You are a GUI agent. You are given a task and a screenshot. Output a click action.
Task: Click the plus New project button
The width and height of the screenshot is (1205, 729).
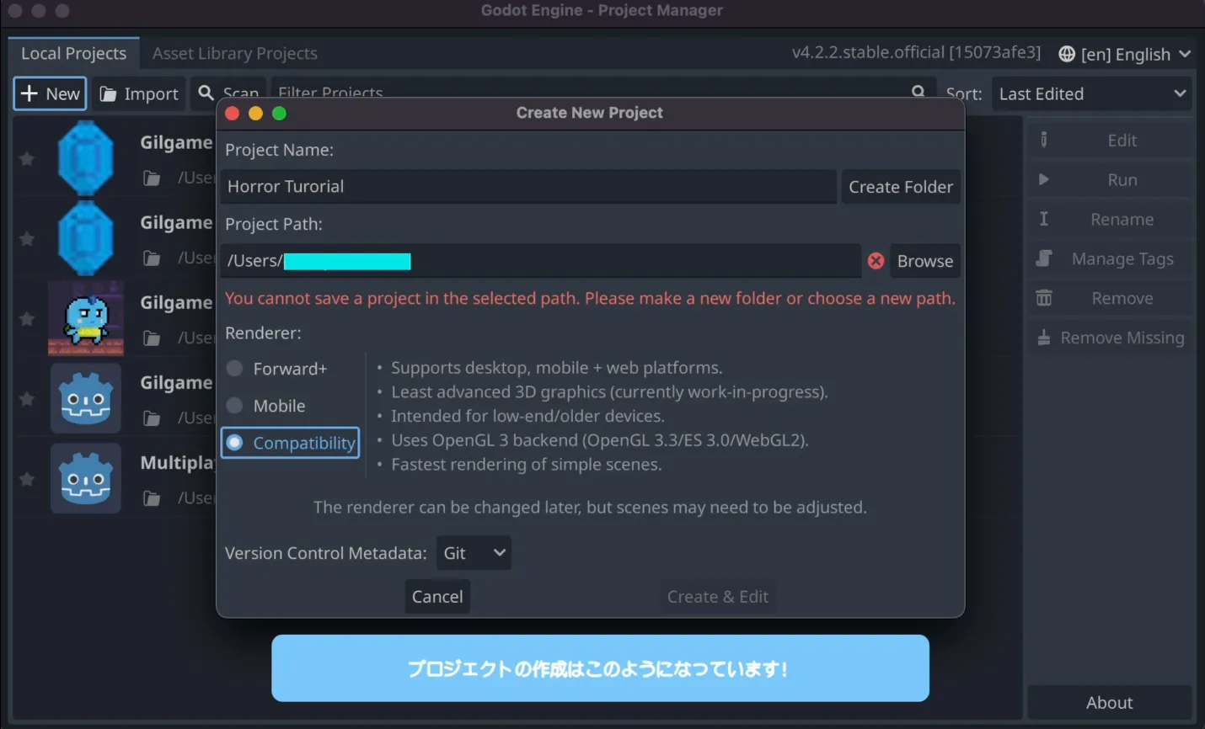[51, 93]
